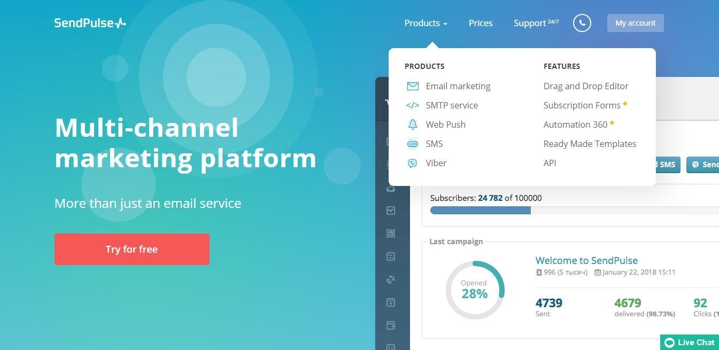Click the checkmark-chart icon in dashboard sidebar

tap(391, 211)
